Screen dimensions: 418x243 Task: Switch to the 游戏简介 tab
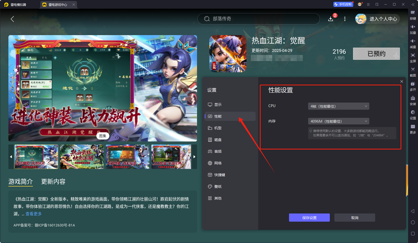(x=21, y=181)
